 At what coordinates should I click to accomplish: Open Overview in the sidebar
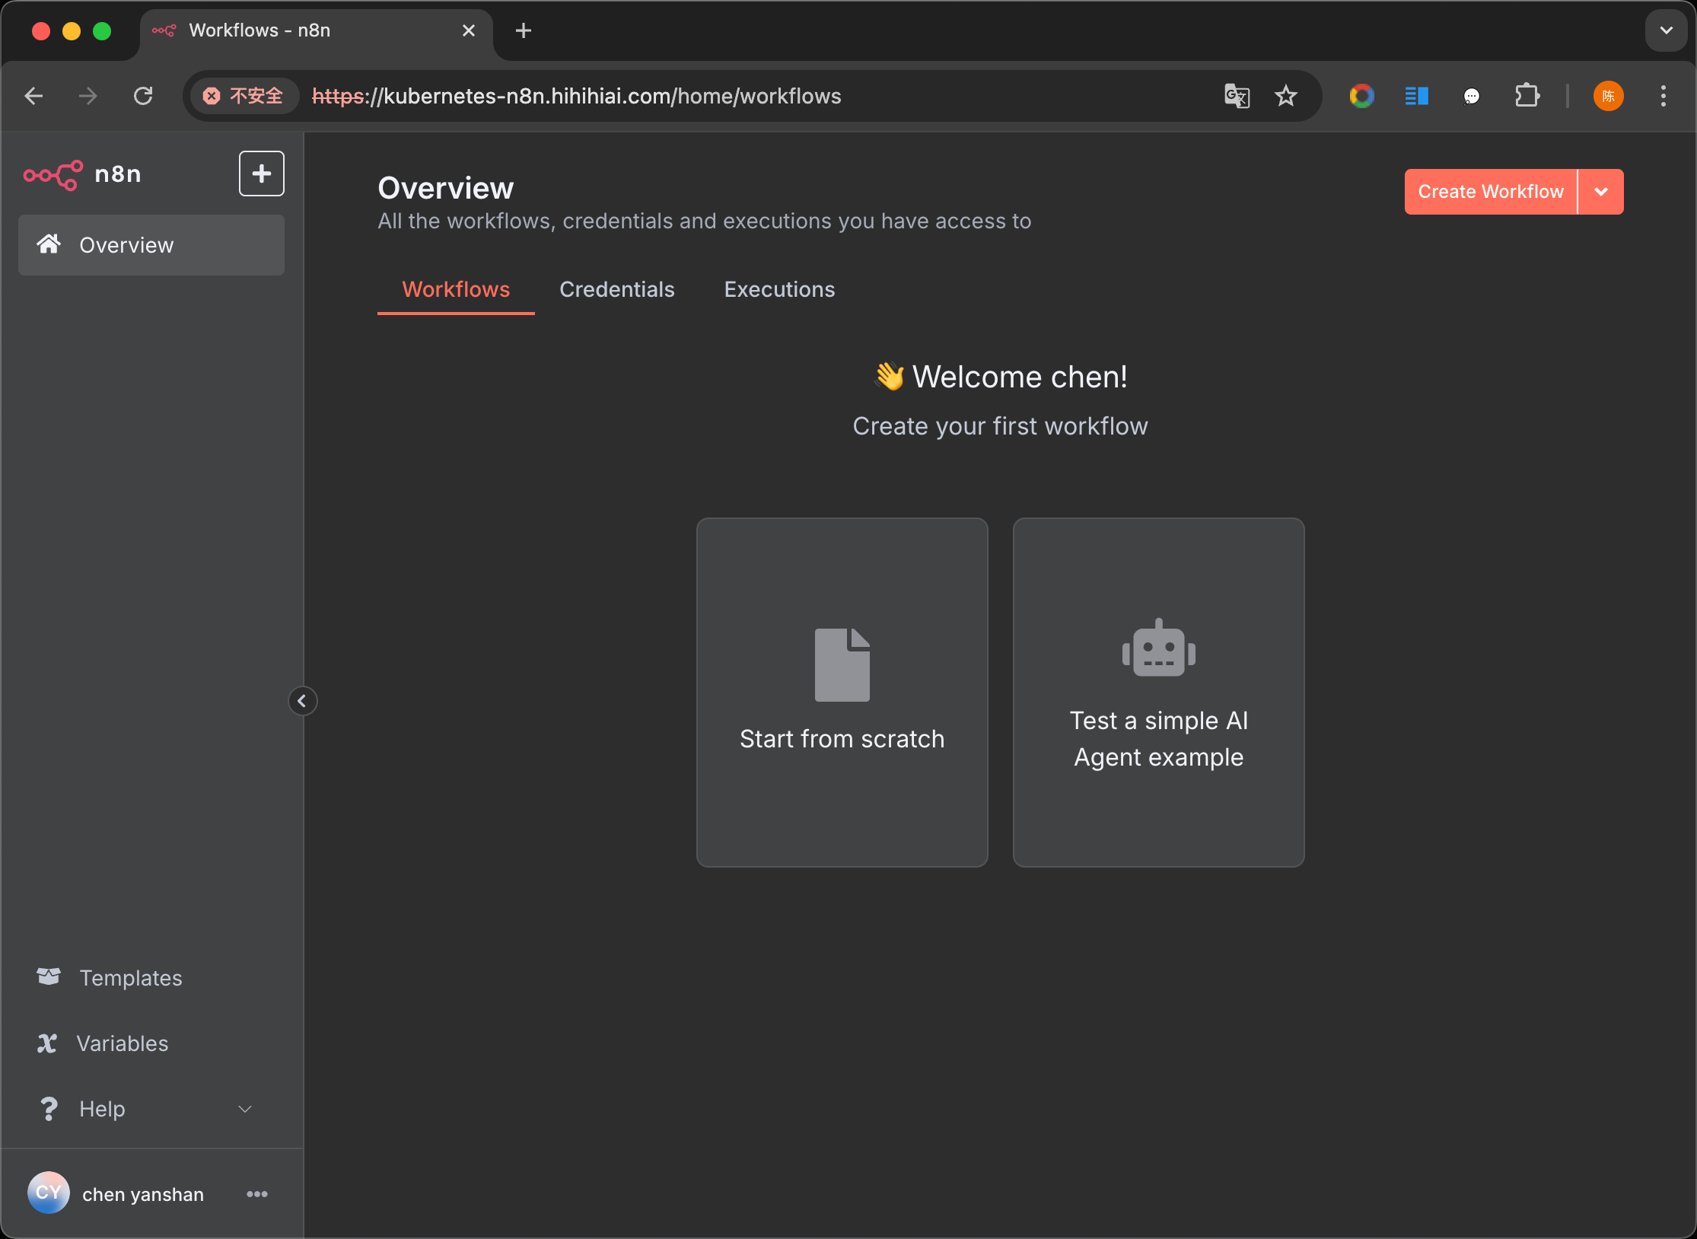[151, 245]
